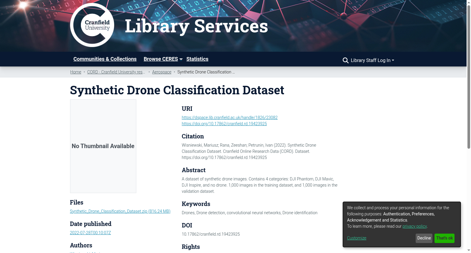
Task: Open Communities & Collections menu item
Action: click(x=105, y=59)
